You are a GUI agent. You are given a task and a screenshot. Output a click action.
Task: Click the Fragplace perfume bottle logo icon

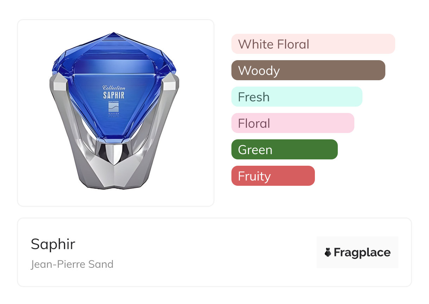[328, 252]
